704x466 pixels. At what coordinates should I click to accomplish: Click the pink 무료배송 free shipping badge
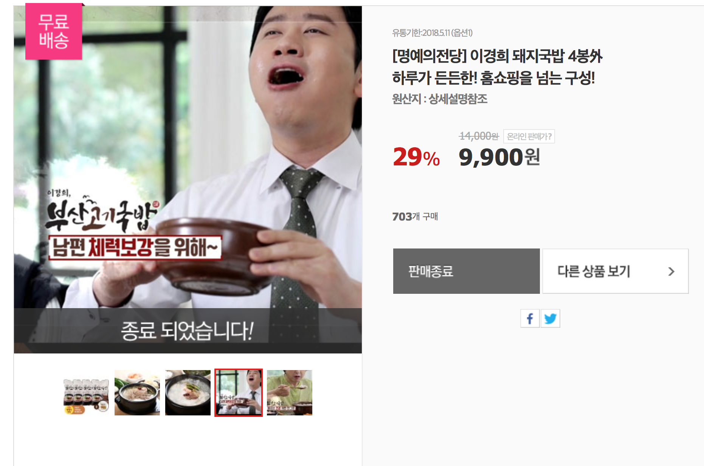coord(54,31)
